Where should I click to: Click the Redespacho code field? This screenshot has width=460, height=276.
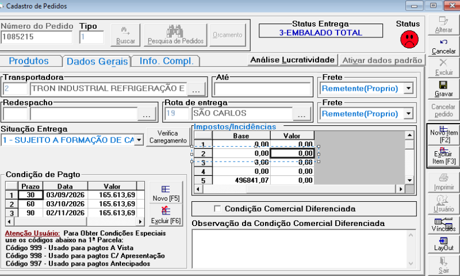(16, 113)
